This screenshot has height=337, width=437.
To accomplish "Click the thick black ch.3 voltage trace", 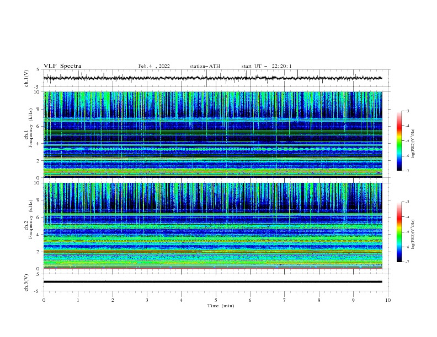I will coord(212,282).
